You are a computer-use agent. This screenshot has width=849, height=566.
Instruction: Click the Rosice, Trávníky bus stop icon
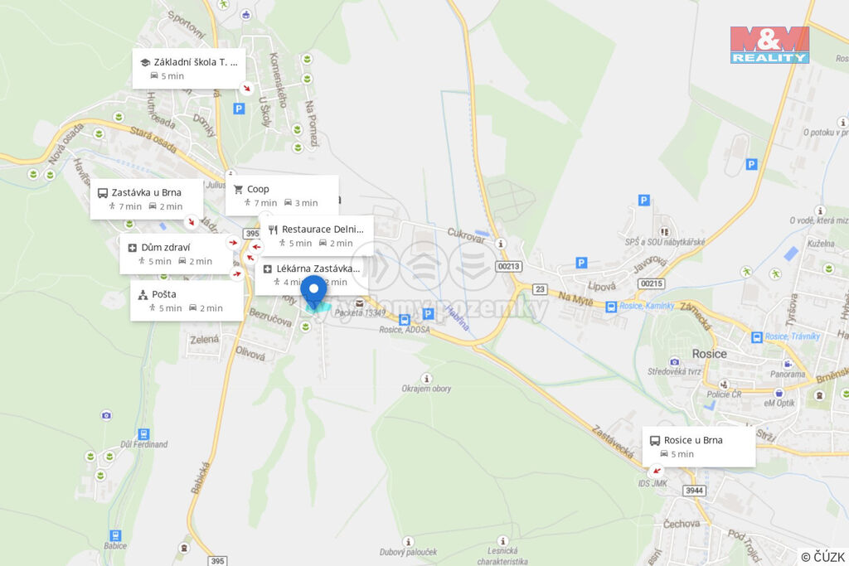pyautogui.click(x=757, y=337)
